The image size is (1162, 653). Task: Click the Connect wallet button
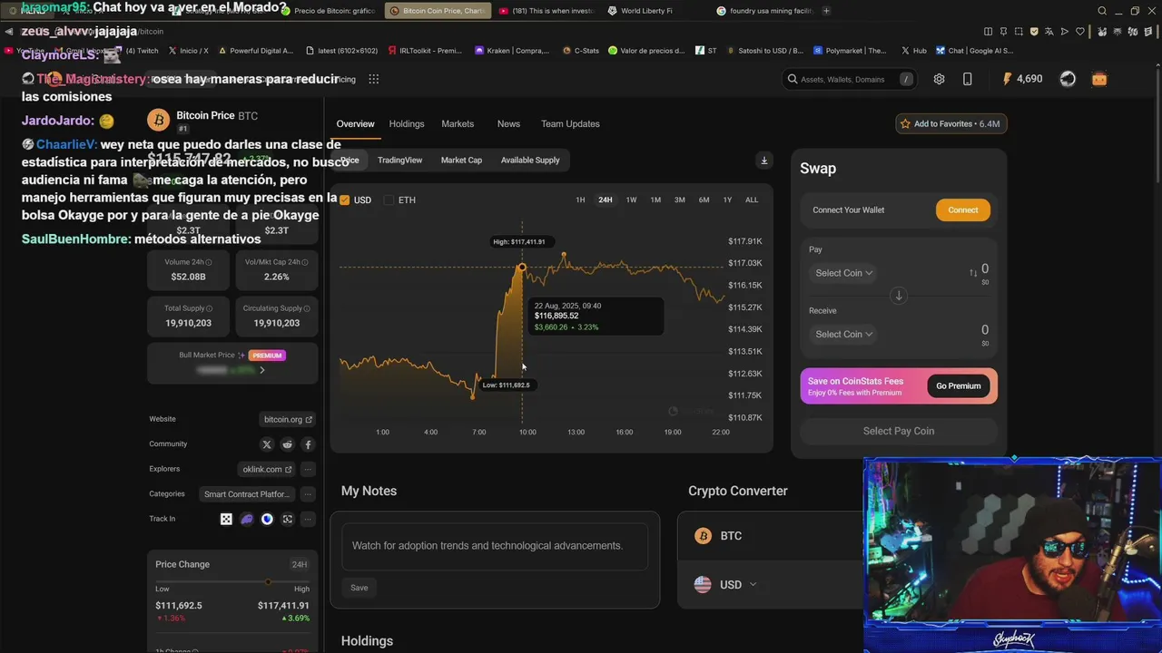click(963, 210)
